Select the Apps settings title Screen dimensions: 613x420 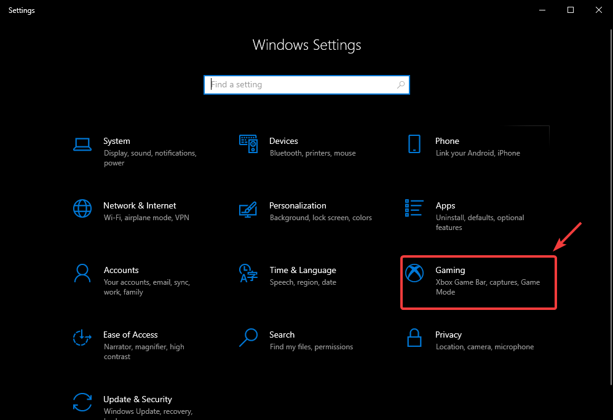[445, 205]
